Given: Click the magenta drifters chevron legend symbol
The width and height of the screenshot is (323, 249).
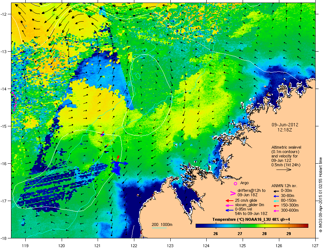Looking at the screenshot, I should [233, 193].
